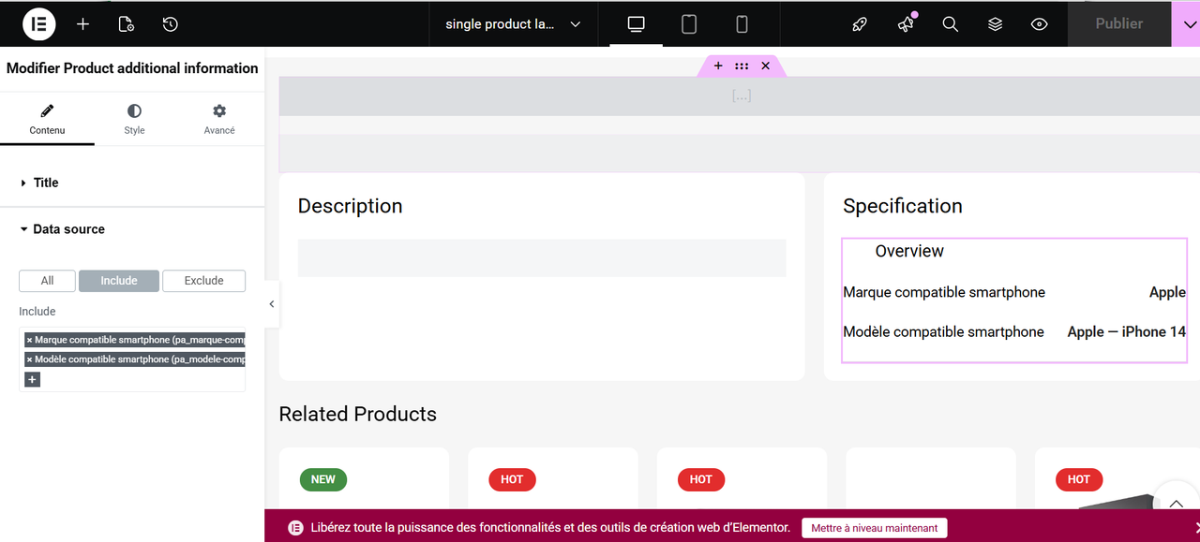
Task: Switch to tablet device view
Action: pos(689,24)
